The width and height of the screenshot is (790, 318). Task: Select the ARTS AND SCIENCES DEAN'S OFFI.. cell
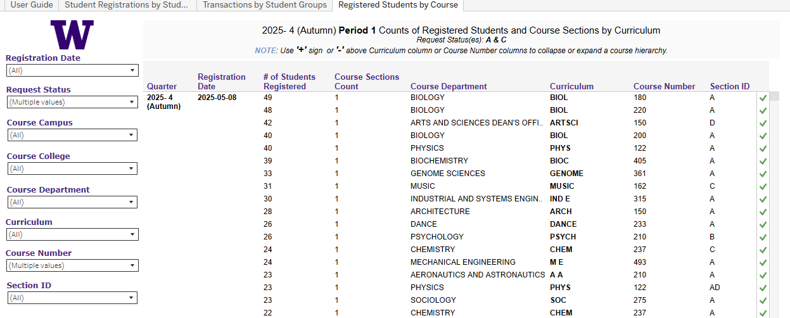[x=477, y=123]
